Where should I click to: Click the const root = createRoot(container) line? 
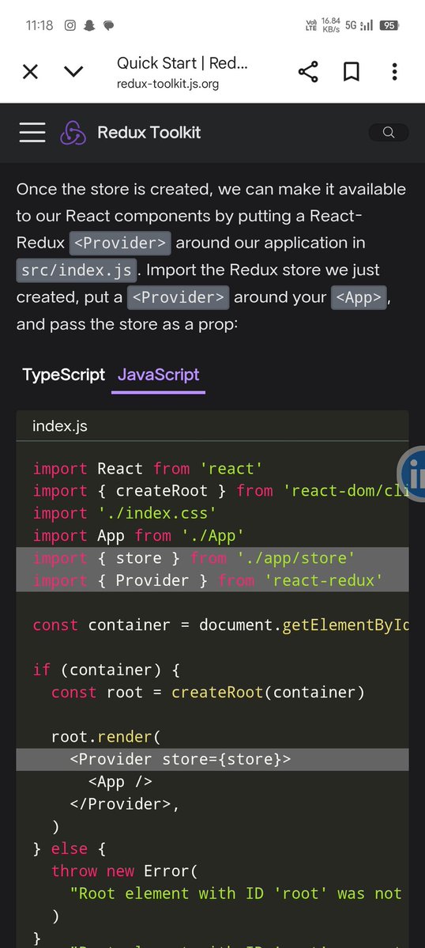(x=208, y=693)
